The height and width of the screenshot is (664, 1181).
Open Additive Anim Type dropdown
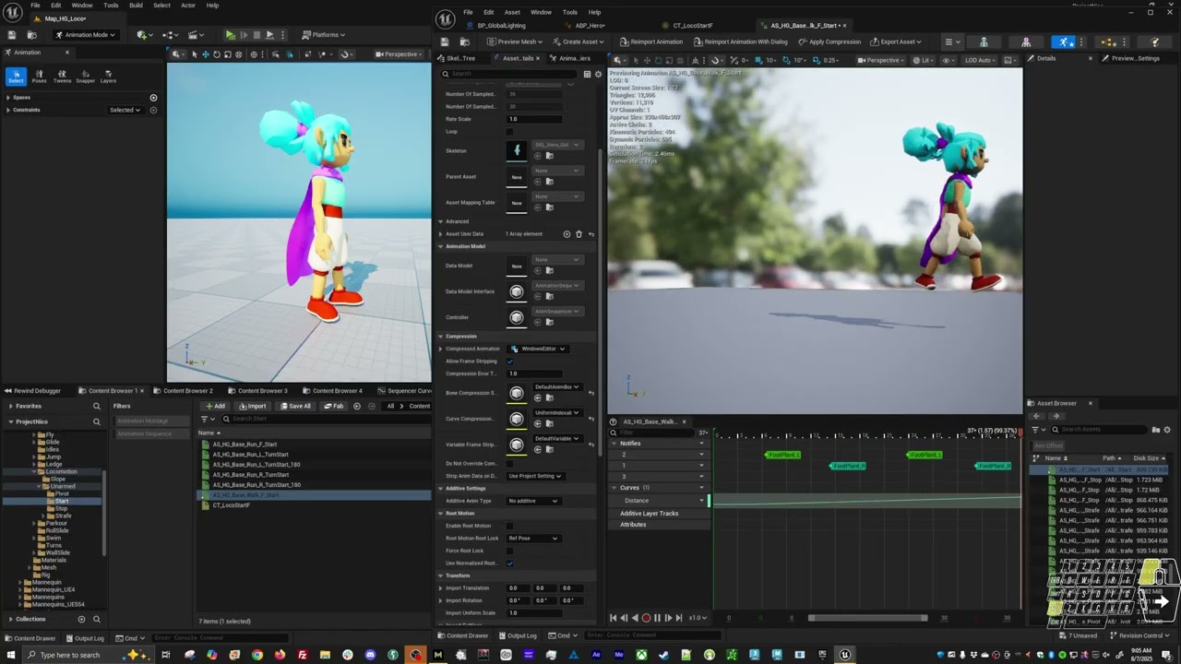[x=533, y=501]
